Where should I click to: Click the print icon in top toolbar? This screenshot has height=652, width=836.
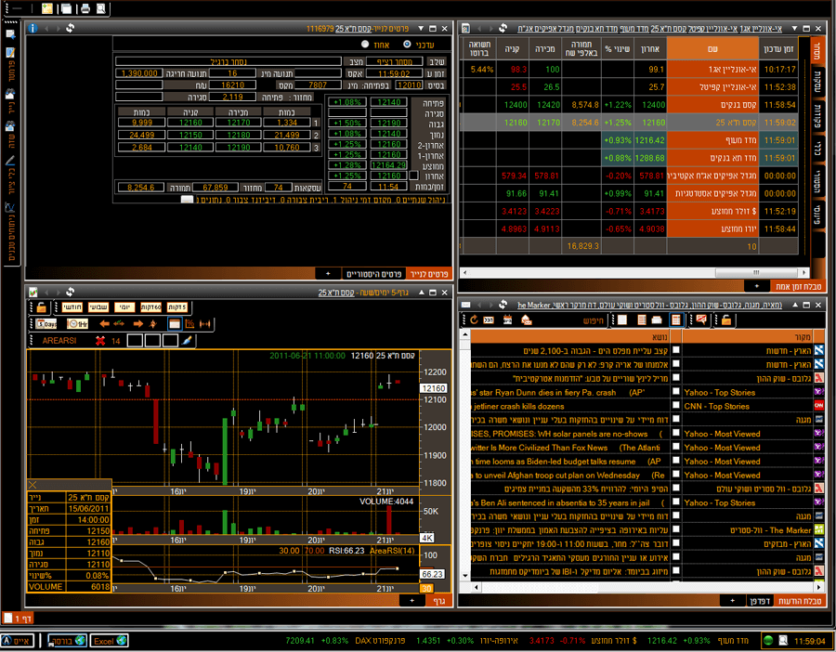85,8
